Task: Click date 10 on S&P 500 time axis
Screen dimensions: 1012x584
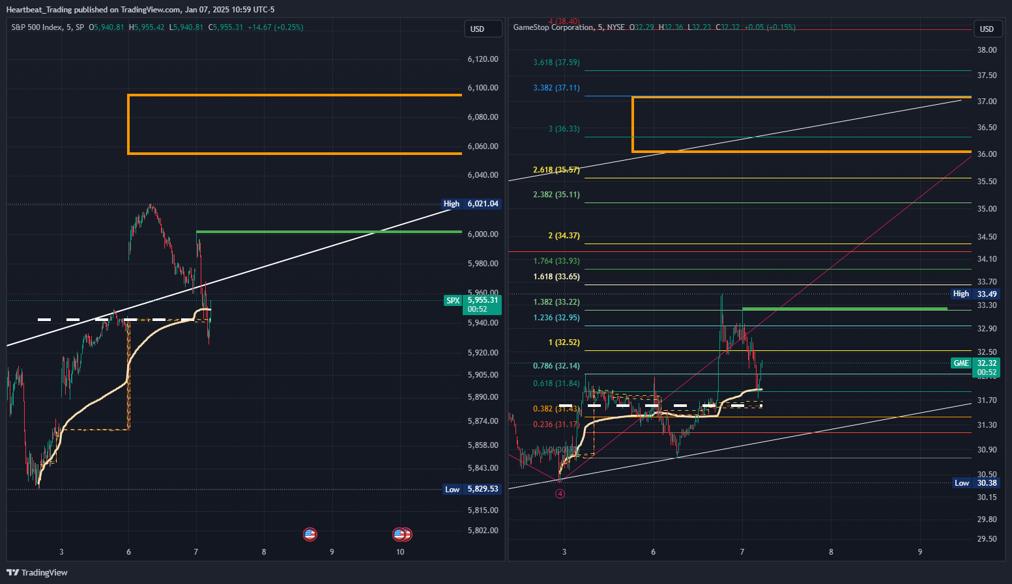Action: pos(400,552)
